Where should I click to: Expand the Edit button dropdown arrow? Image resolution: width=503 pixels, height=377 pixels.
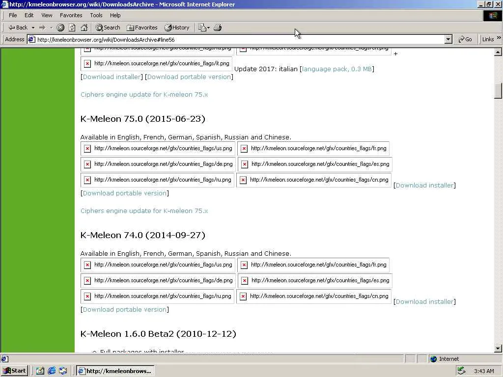point(208,27)
